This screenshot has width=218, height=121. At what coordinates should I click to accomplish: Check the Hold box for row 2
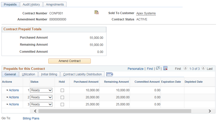[62, 98]
